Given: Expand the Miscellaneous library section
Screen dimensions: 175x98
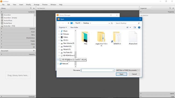Looking at the screenshot, I should (18, 38).
